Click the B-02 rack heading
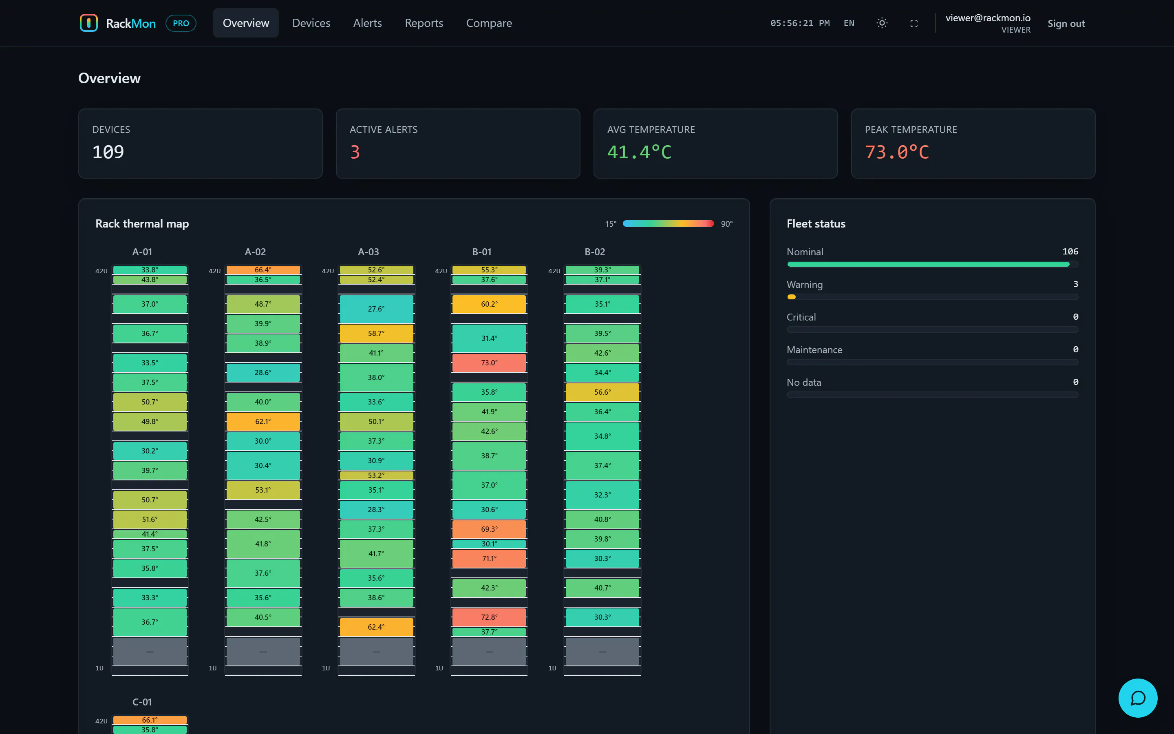The height and width of the screenshot is (734, 1174). click(595, 252)
